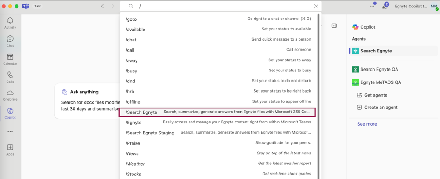Toggle the side panel icon
Image resolution: width=440 pixels, height=179 pixels.
pos(334,26)
